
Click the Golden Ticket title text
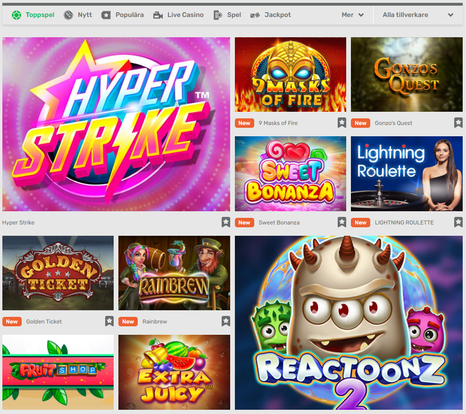pos(44,321)
